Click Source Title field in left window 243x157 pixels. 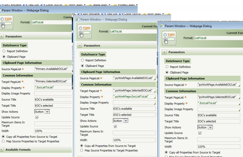(x=53, y=100)
